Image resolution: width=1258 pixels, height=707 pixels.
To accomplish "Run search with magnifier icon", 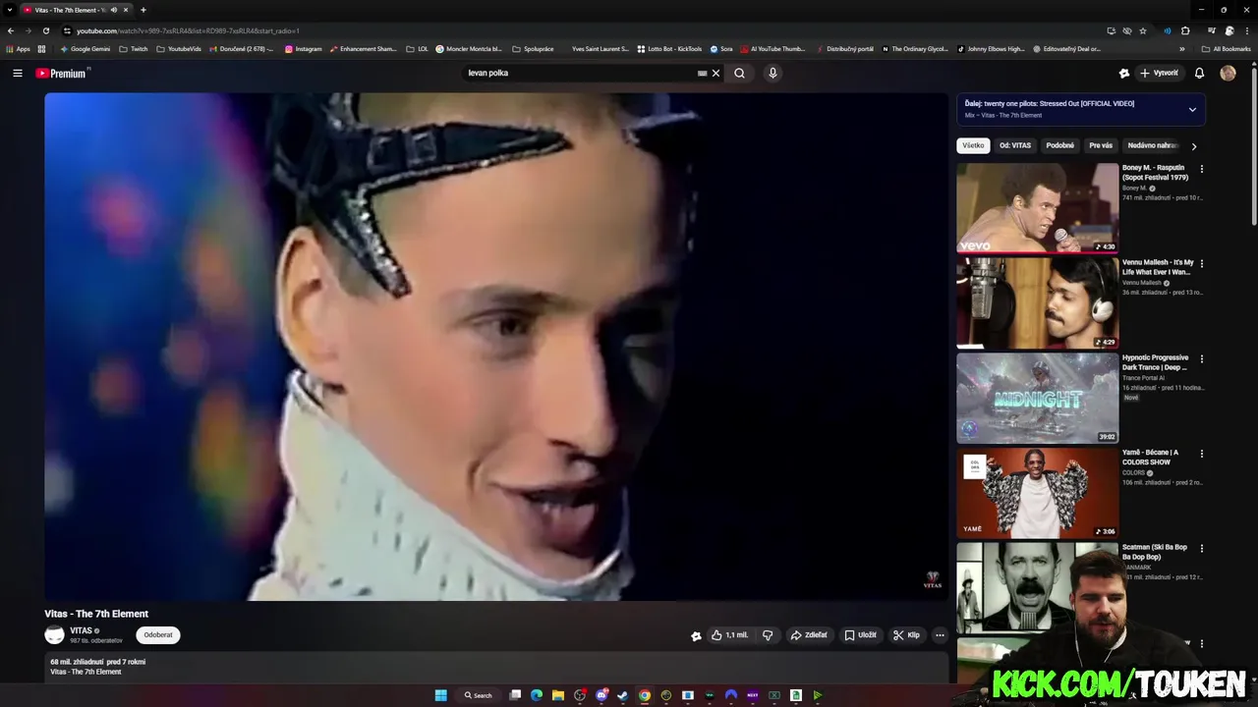I will (x=739, y=73).
